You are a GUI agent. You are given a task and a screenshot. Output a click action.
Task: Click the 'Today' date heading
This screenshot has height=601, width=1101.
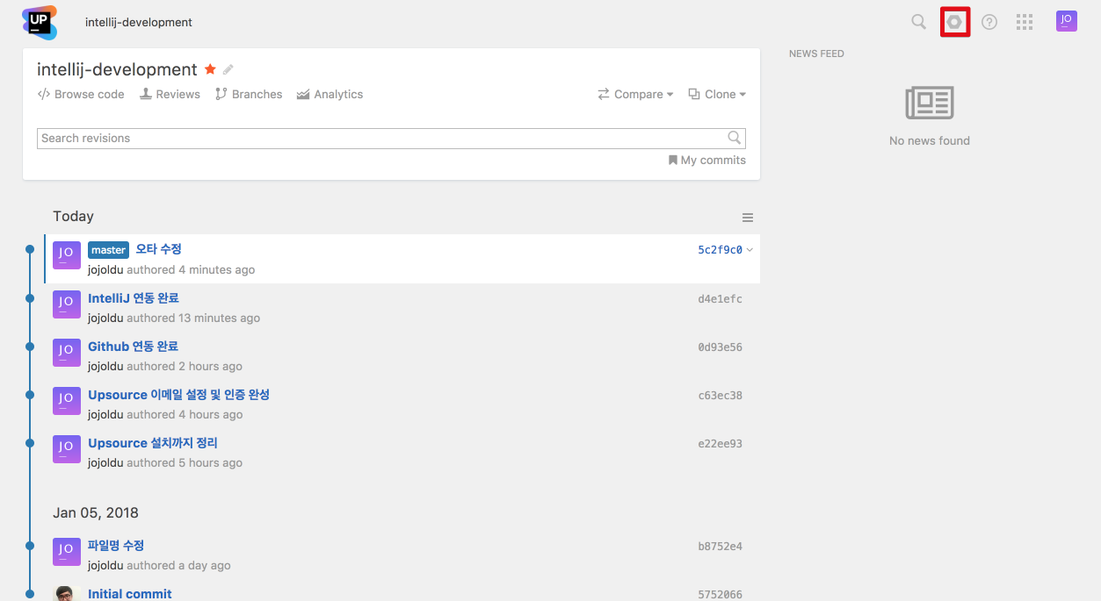point(73,216)
